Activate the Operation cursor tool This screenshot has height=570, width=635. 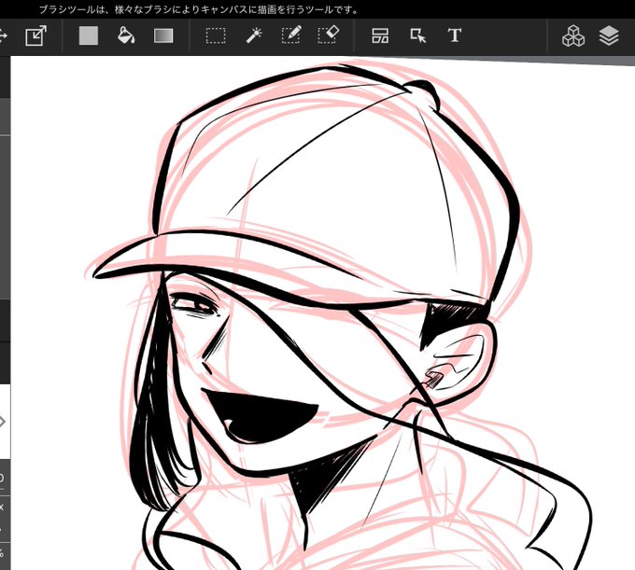click(x=417, y=35)
